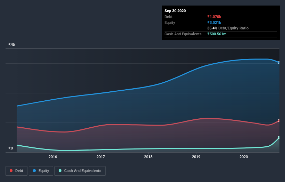Click the ₹500.561m cash value
Image resolution: width=285 pixels, height=182 pixels.
217,34
